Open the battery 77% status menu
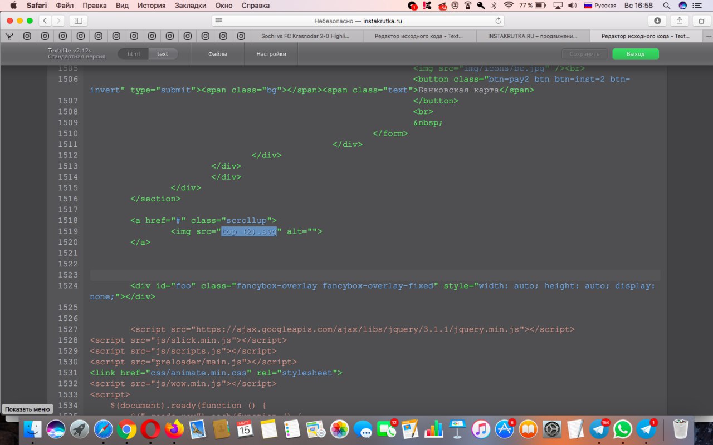 pos(533,6)
